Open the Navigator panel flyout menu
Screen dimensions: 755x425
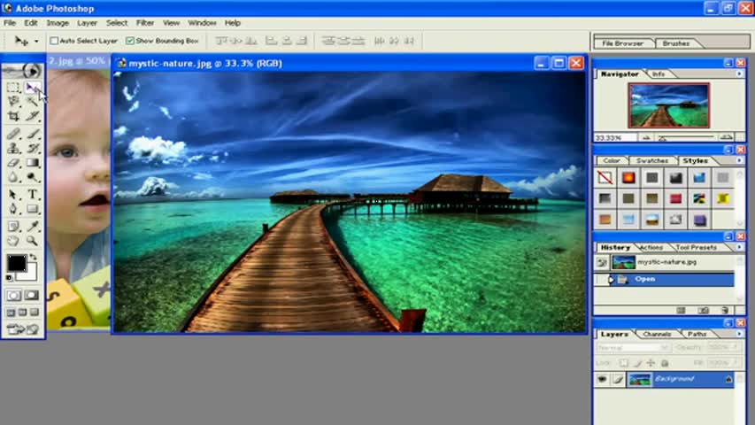[x=740, y=73]
